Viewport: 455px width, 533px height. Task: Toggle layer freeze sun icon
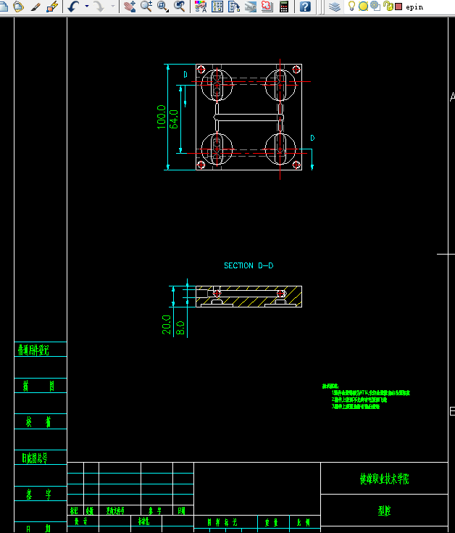tap(363, 6)
